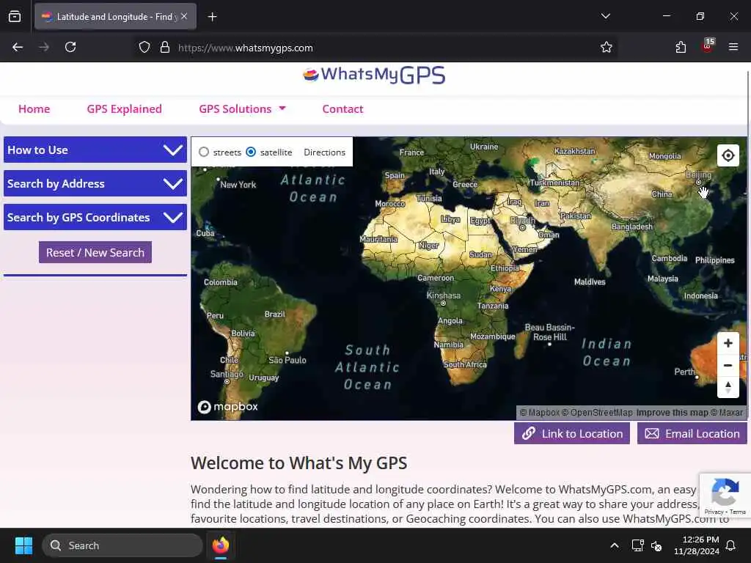Open the list all tabs dropdown arrow
751x563 pixels.
click(x=605, y=16)
